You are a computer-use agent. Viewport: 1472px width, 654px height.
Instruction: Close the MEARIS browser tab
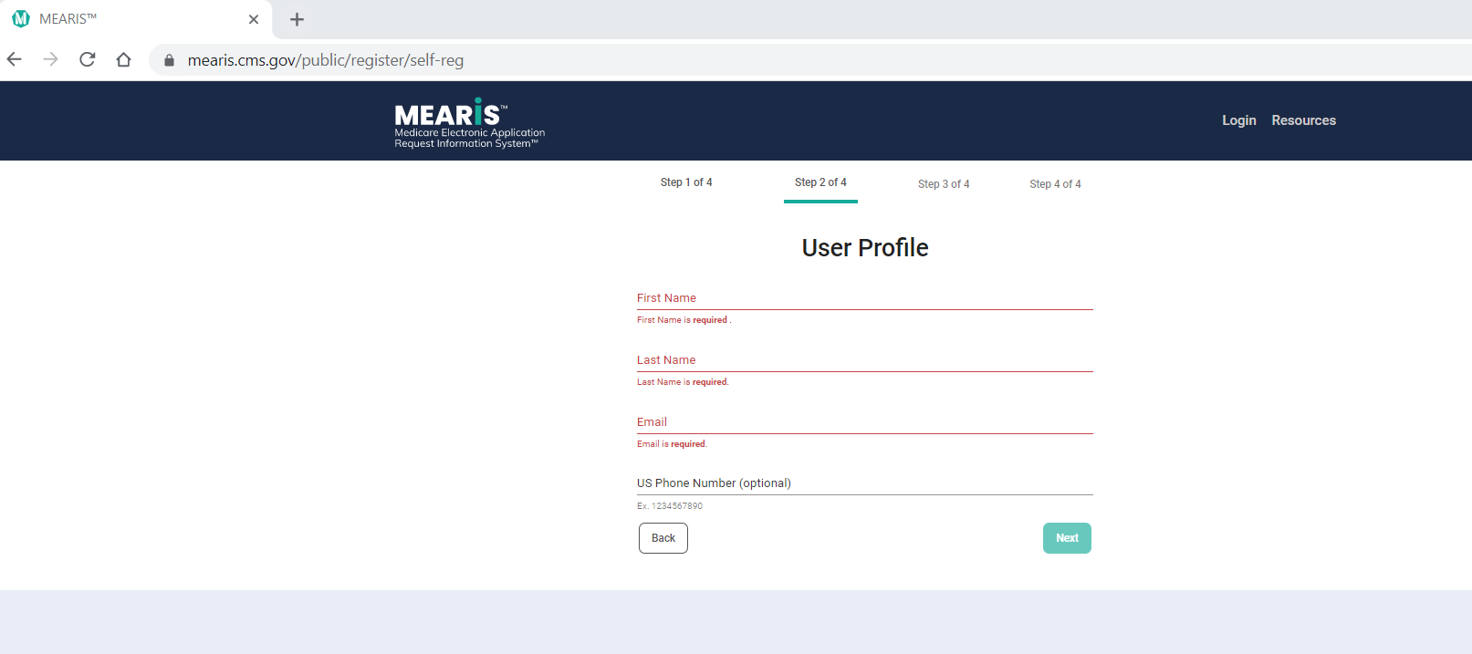254,19
